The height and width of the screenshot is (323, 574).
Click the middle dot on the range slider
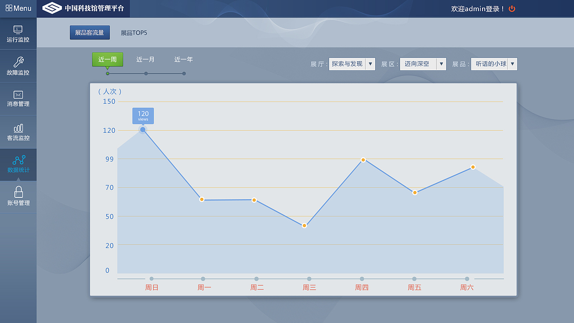pos(146,74)
